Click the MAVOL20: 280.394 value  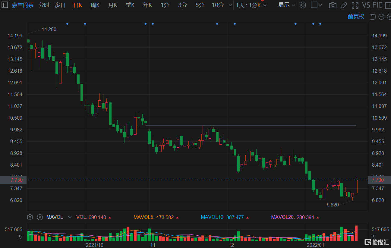pyautogui.click(x=292, y=217)
